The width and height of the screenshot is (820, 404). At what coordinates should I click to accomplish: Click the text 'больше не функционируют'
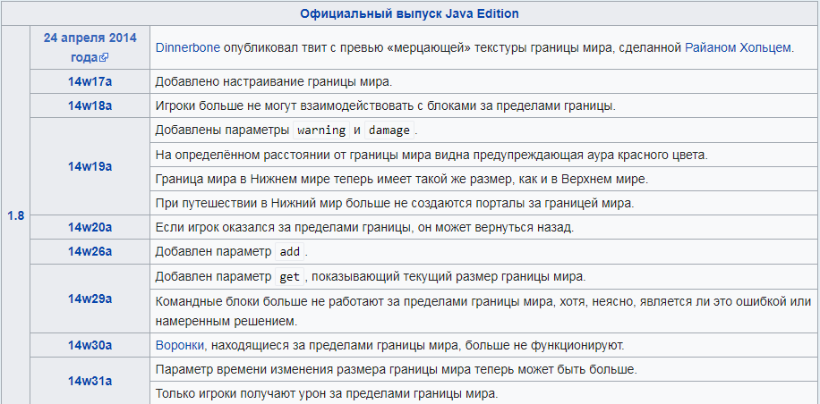[544, 345]
